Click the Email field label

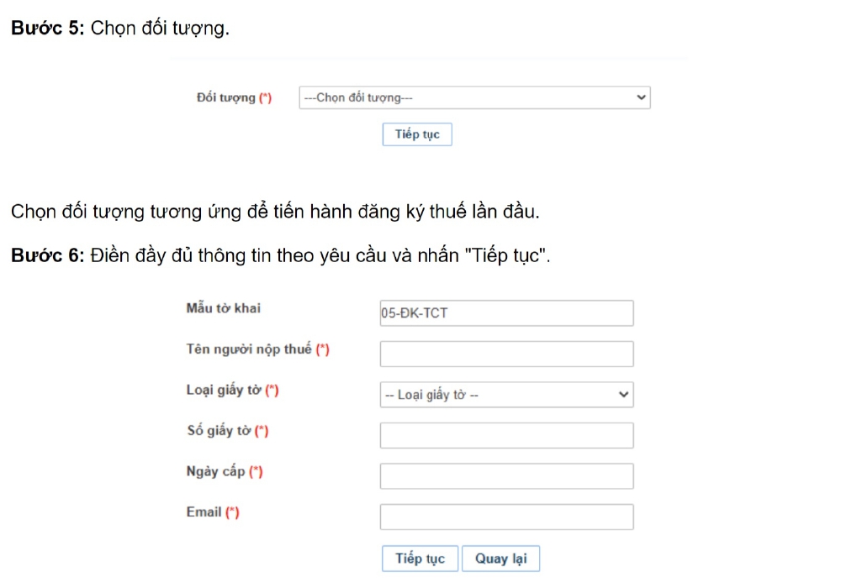click(213, 512)
